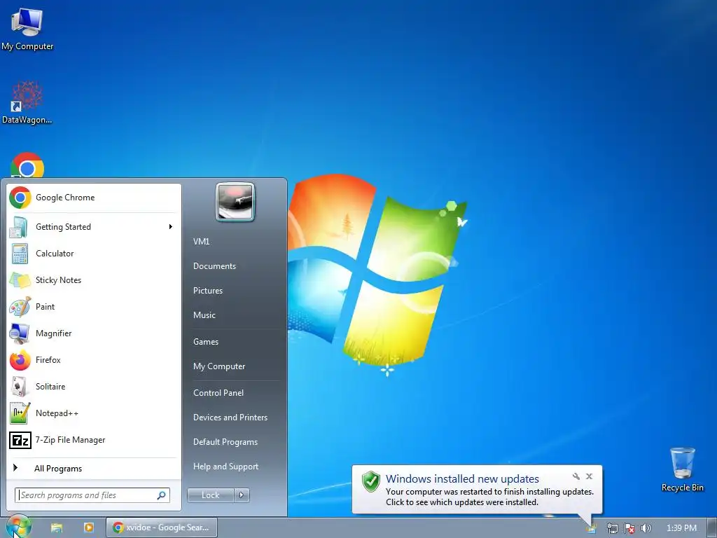Close the Windows updates notification balloon
The height and width of the screenshot is (538, 717).
590,476
